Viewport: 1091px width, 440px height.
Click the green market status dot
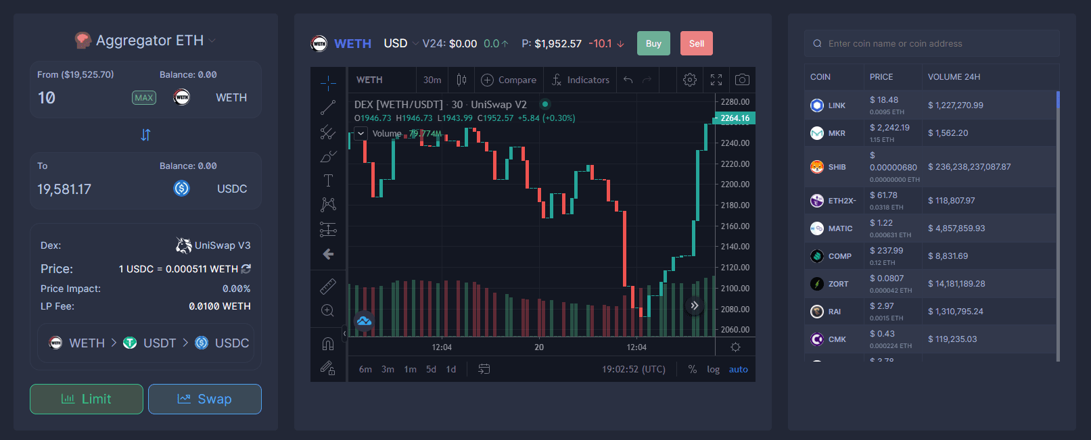(545, 104)
